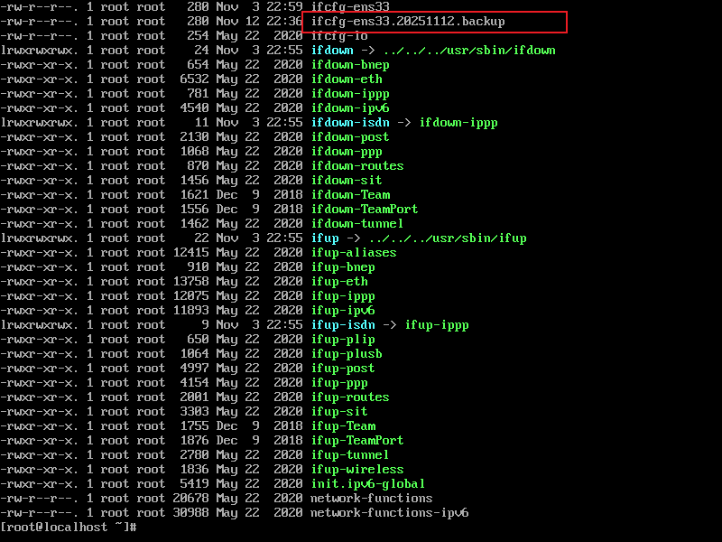The width and height of the screenshot is (722, 542).
Task: Click the ifup-TeamPort file name
Action: (x=357, y=441)
